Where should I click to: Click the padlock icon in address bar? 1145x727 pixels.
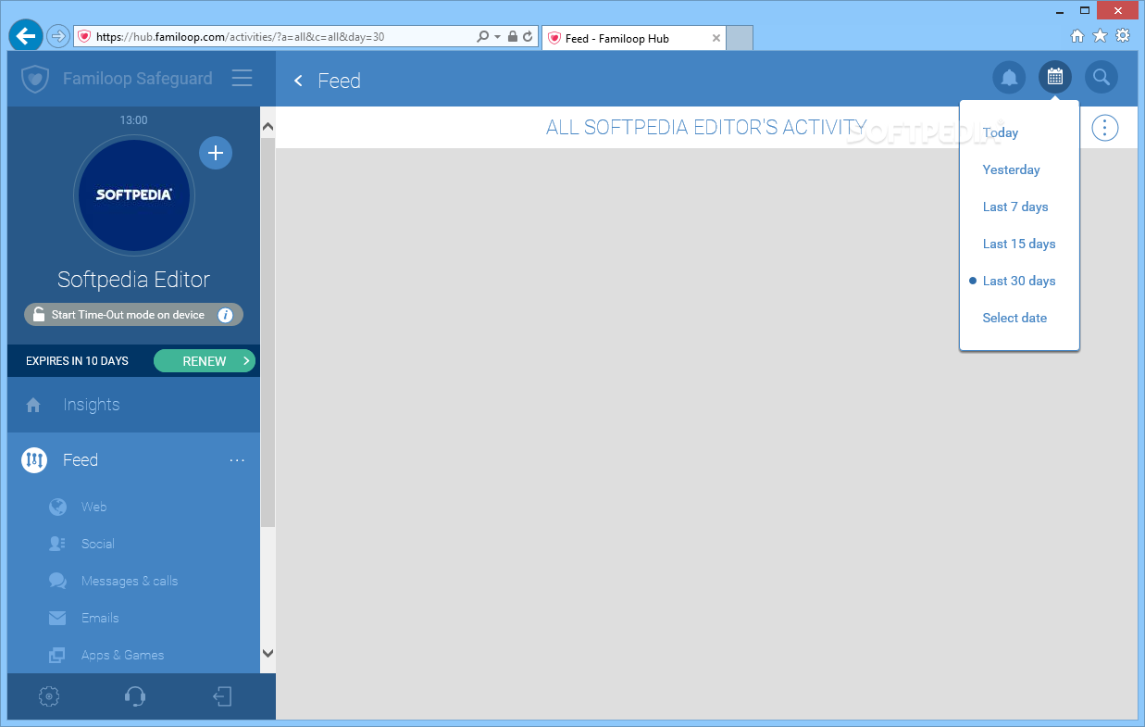tap(513, 37)
